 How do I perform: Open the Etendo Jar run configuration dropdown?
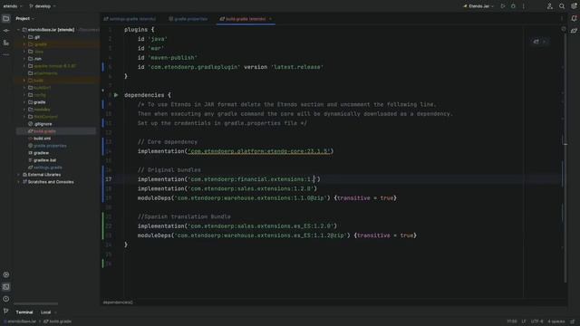478,6
